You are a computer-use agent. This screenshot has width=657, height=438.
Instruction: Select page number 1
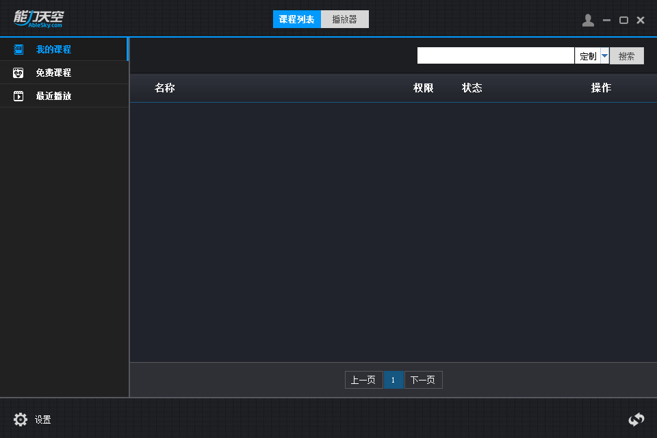394,380
